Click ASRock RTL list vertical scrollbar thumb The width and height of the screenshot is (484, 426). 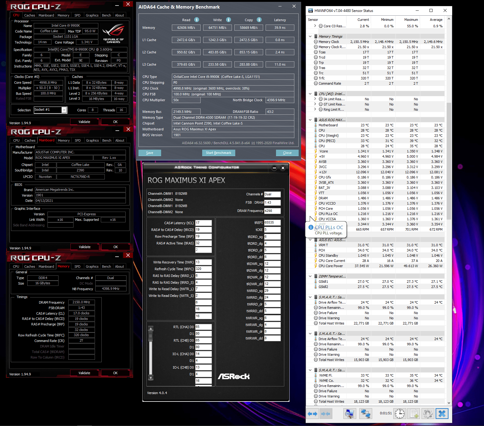tap(151, 336)
